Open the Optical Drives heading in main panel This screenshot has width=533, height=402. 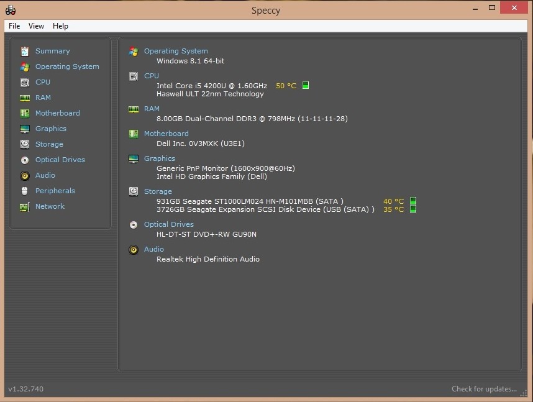tap(168, 224)
